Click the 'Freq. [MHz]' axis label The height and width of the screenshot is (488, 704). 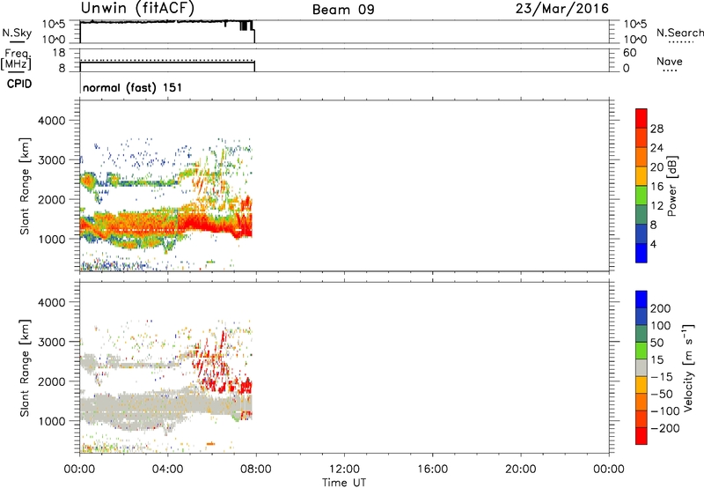coord(16,60)
